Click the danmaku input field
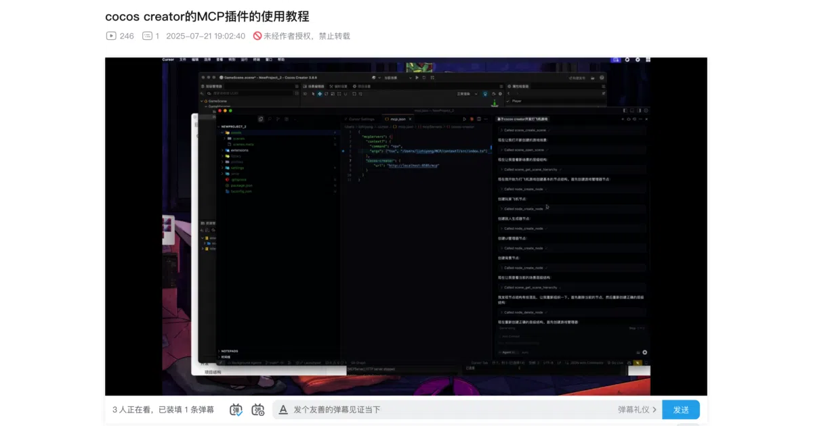The image size is (813, 426). tap(451, 410)
